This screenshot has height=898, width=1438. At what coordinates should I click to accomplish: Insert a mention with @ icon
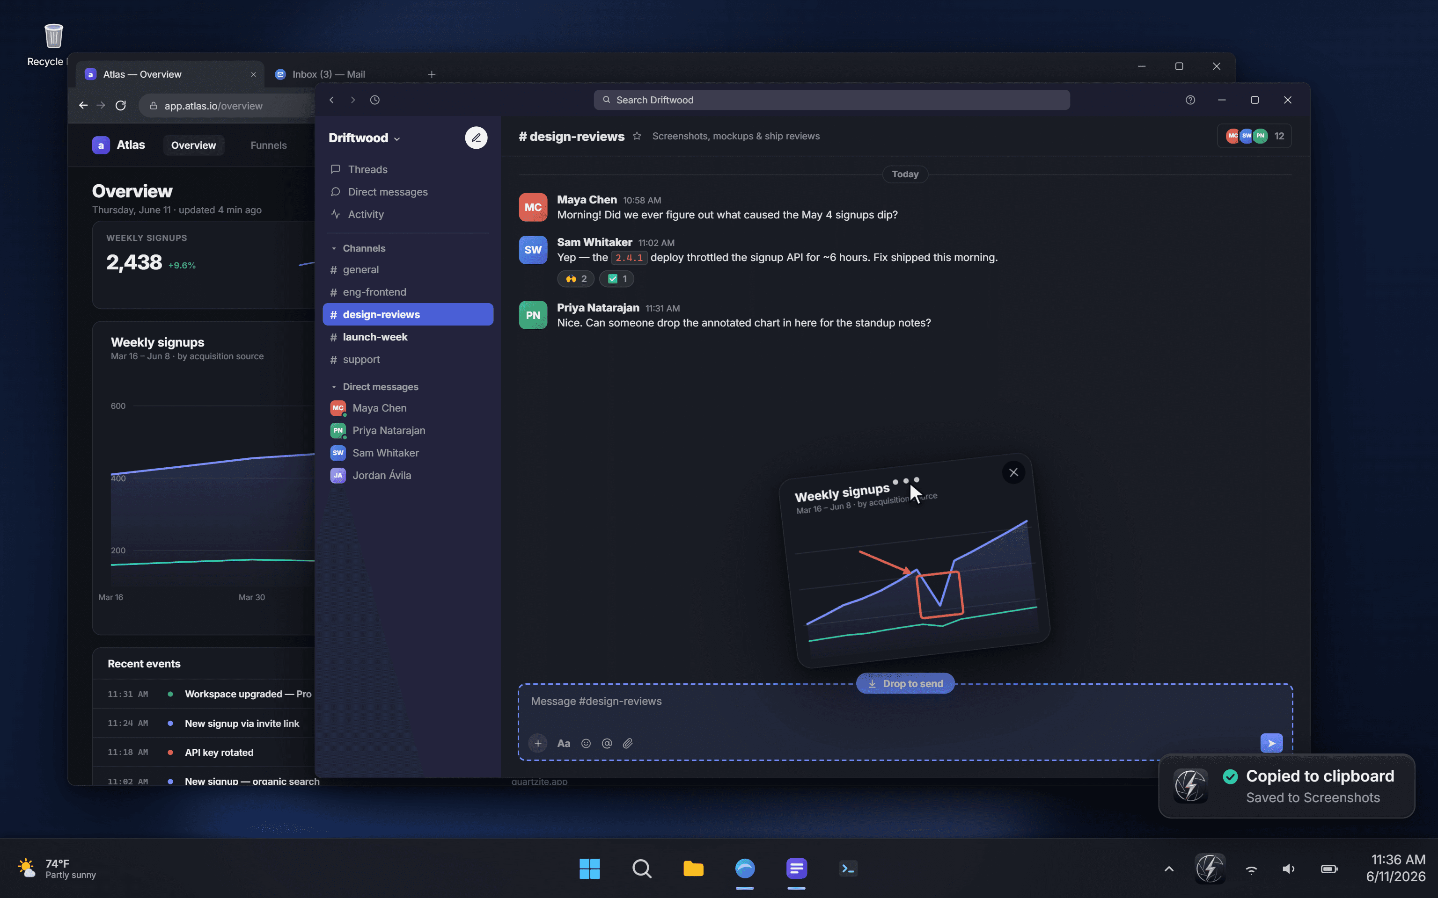607,743
